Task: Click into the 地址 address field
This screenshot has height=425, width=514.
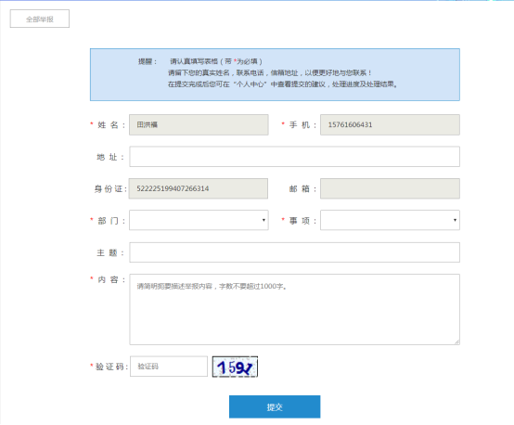Action: (294, 157)
